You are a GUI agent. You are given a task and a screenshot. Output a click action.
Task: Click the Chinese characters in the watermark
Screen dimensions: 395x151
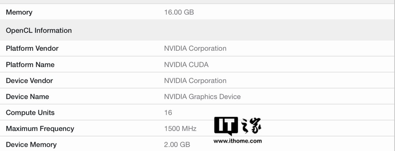[251, 126]
